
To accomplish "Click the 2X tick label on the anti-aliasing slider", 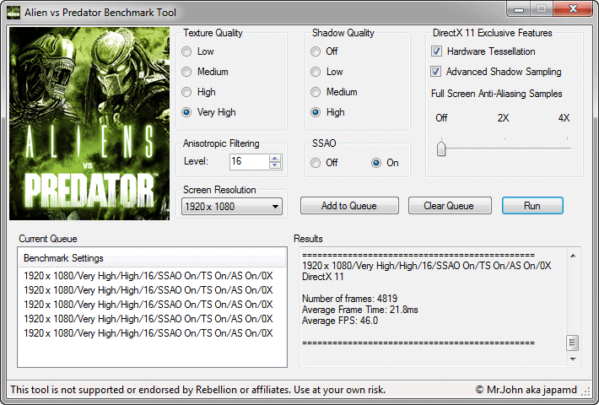I will pos(503,117).
